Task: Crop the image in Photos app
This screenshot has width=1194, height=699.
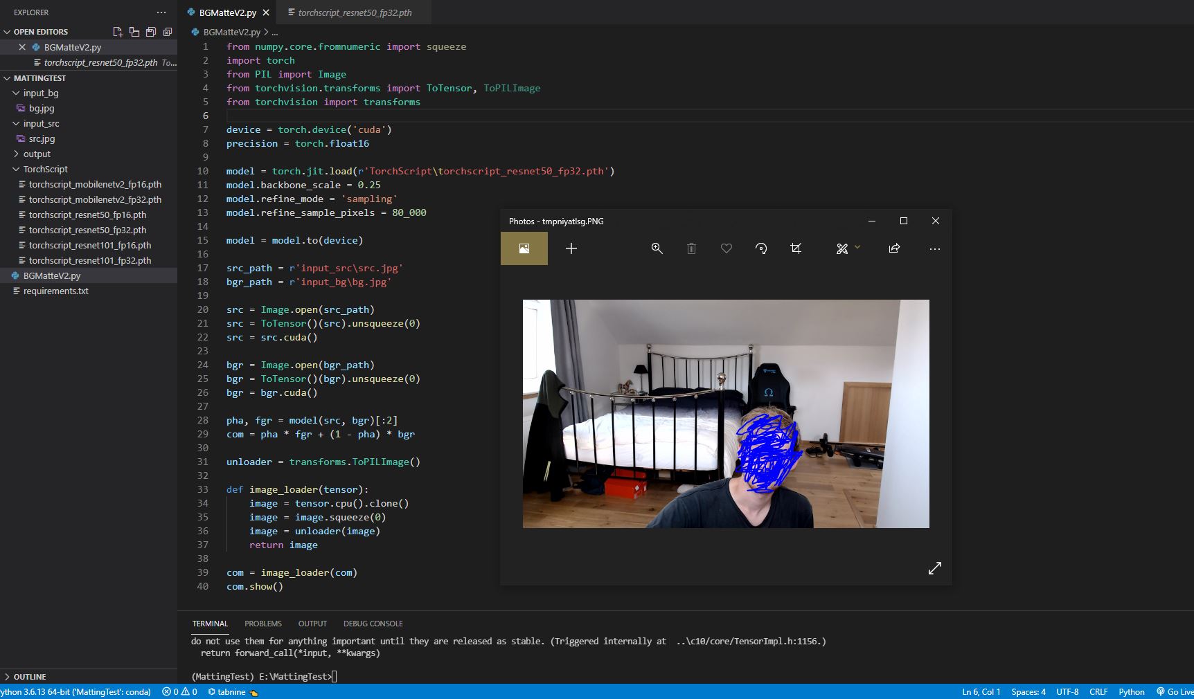Action: pos(796,248)
